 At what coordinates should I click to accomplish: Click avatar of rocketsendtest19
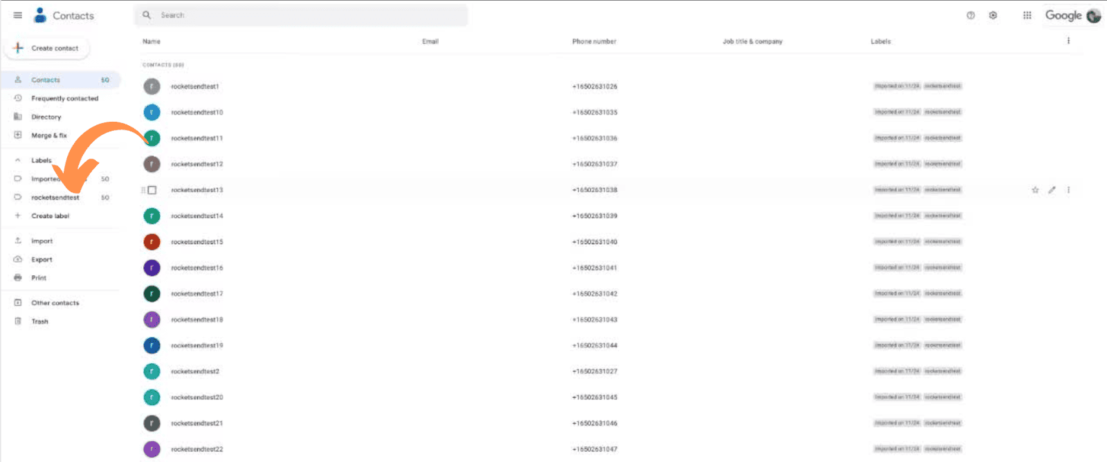152,345
